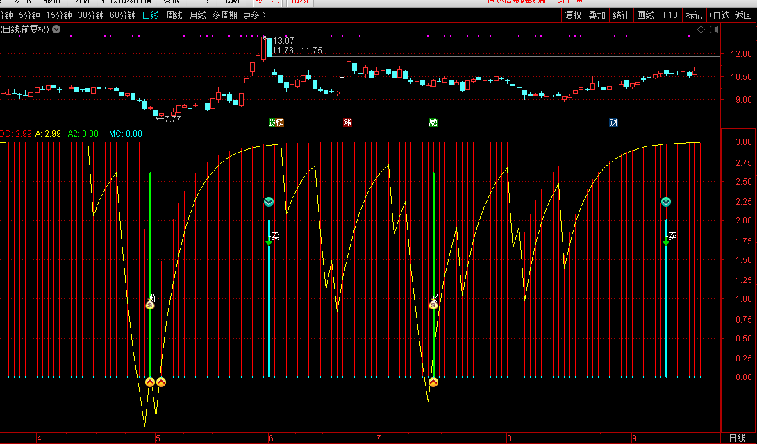This screenshot has width=757, height=444.
Task: Switch to the 周线 weekly chart period
Action: [174, 15]
